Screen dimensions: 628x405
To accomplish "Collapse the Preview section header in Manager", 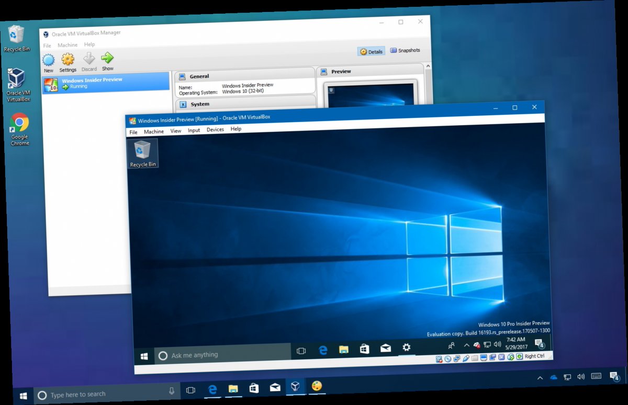I will click(x=371, y=71).
